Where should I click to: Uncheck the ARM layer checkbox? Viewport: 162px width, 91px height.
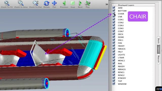pyautogui.click(x=114, y=8)
